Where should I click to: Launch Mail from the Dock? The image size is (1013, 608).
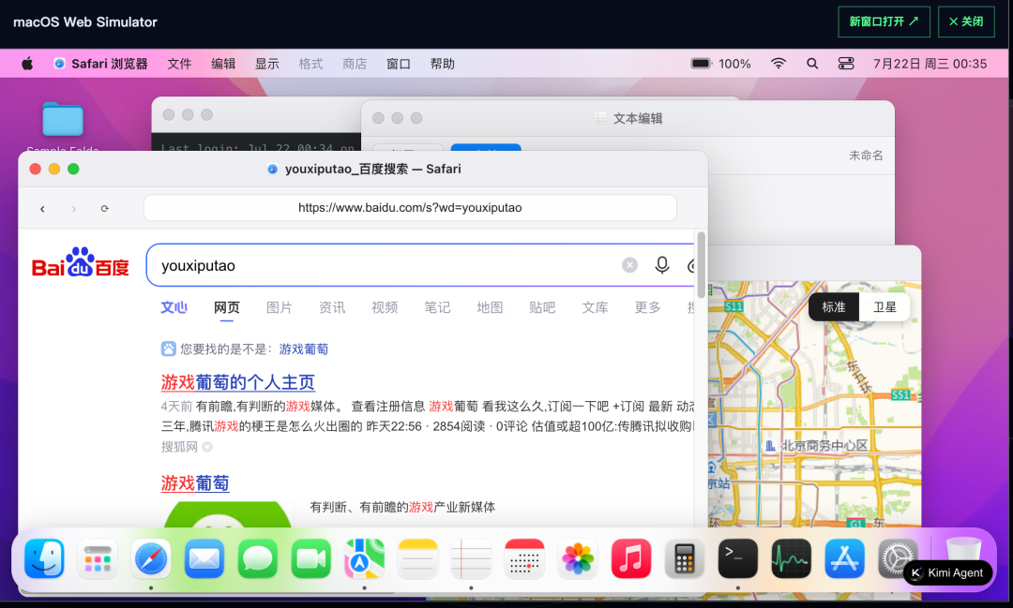(x=204, y=558)
